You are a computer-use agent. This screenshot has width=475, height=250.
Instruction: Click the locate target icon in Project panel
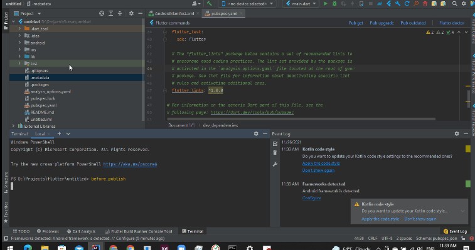click(102, 13)
